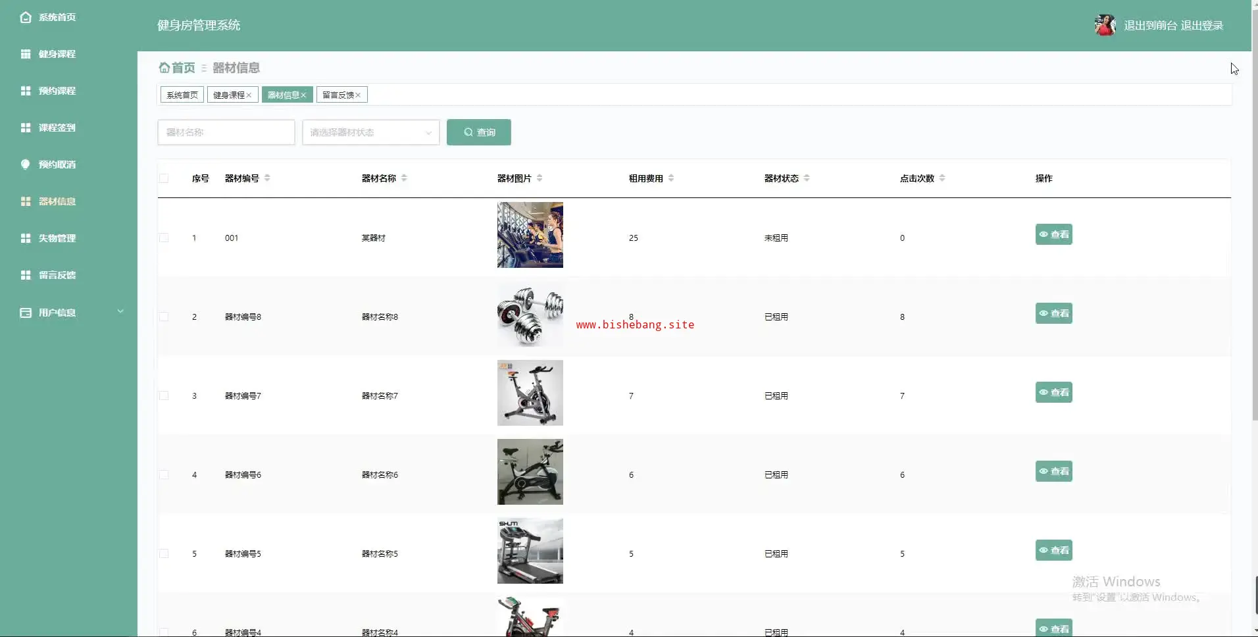Click the 查询 search button
The width and height of the screenshot is (1258, 637).
tap(478, 132)
